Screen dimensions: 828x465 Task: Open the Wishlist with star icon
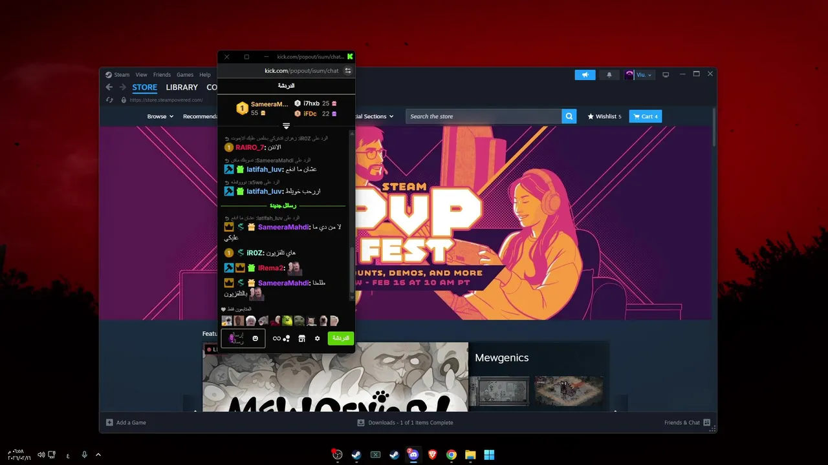point(604,116)
